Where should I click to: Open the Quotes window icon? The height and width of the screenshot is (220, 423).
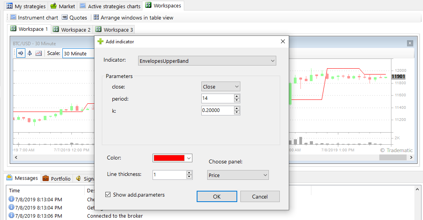(65, 18)
